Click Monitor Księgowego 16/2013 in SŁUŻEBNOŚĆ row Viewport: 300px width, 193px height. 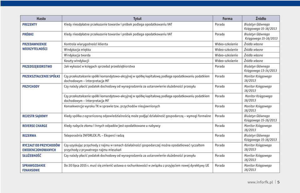pyautogui.click(x=258, y=158)
